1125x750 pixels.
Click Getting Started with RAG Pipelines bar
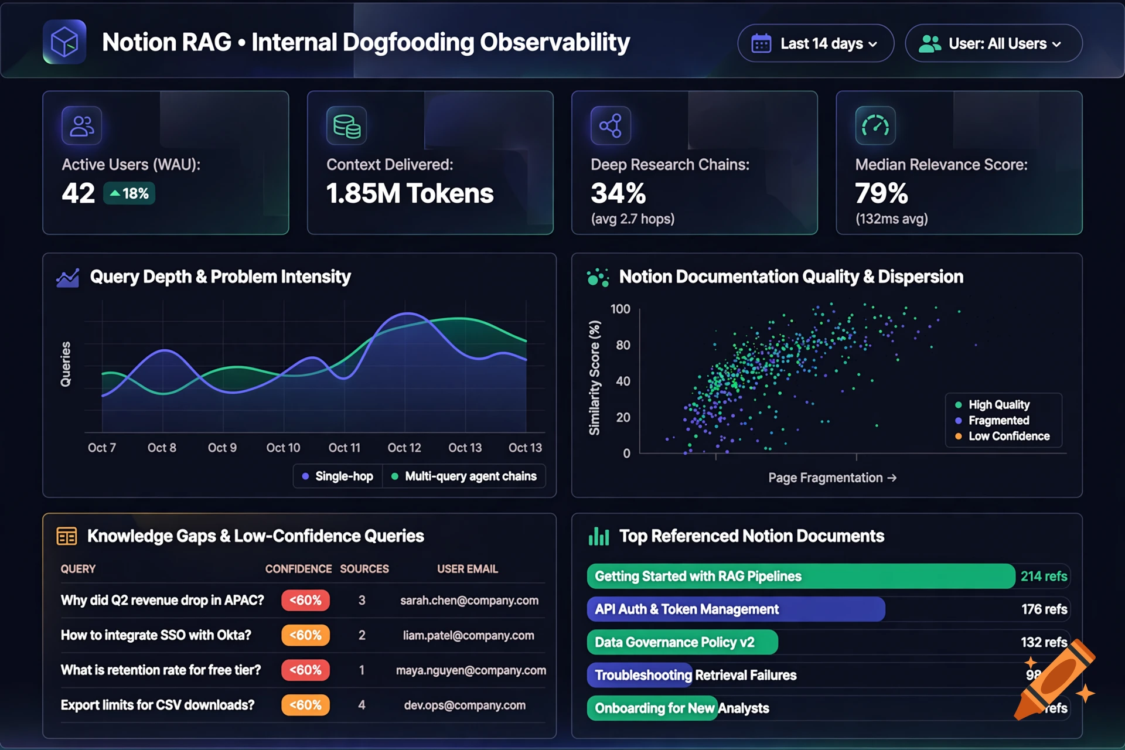[x=801, y=577]
